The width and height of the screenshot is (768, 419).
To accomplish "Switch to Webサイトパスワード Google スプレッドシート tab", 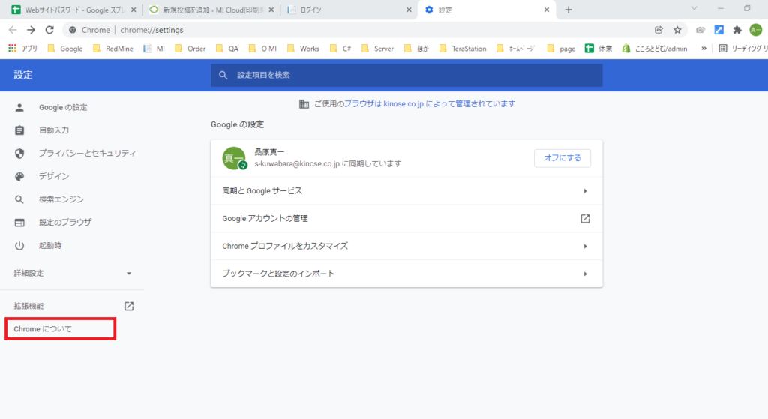I will [x=73, y=10].
